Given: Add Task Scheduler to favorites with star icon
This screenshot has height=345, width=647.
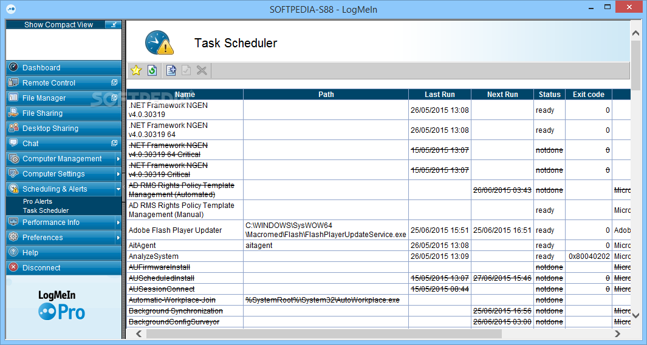Looking at the screenshot, I should [136, 70].
